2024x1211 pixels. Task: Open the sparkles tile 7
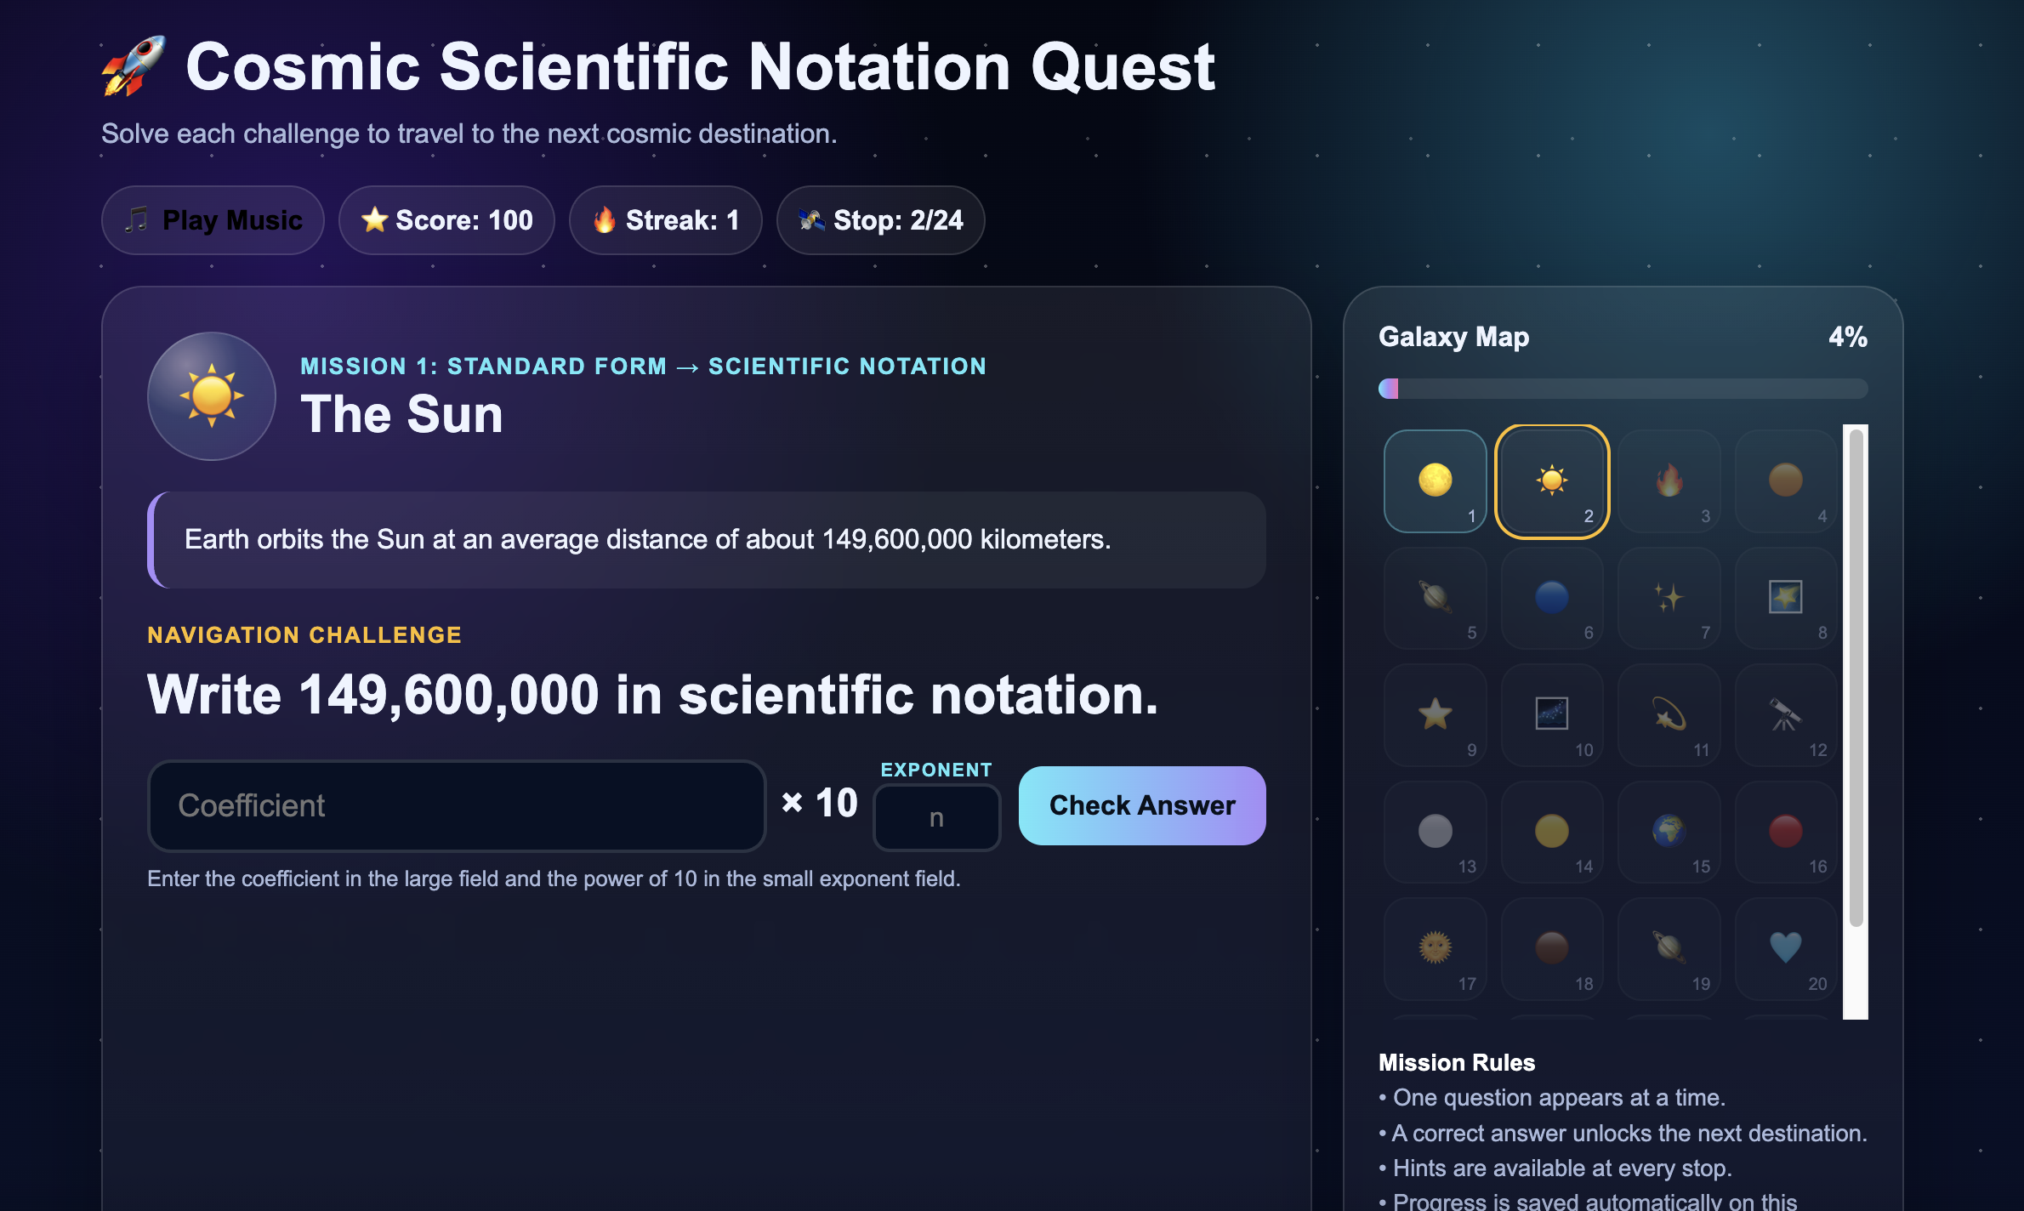[1669, 598]
